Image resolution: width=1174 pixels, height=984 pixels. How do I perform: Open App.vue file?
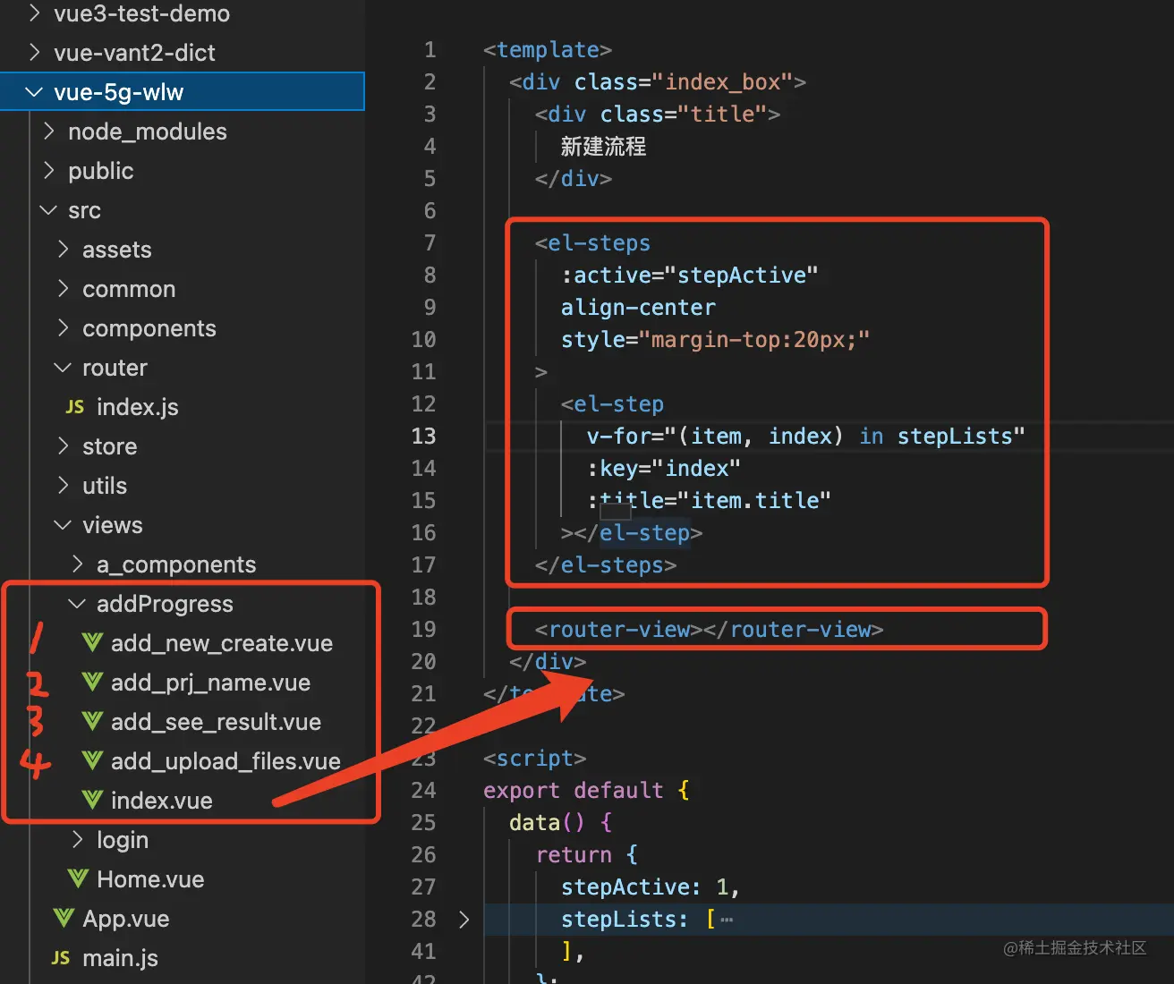(x=126, y=919)
